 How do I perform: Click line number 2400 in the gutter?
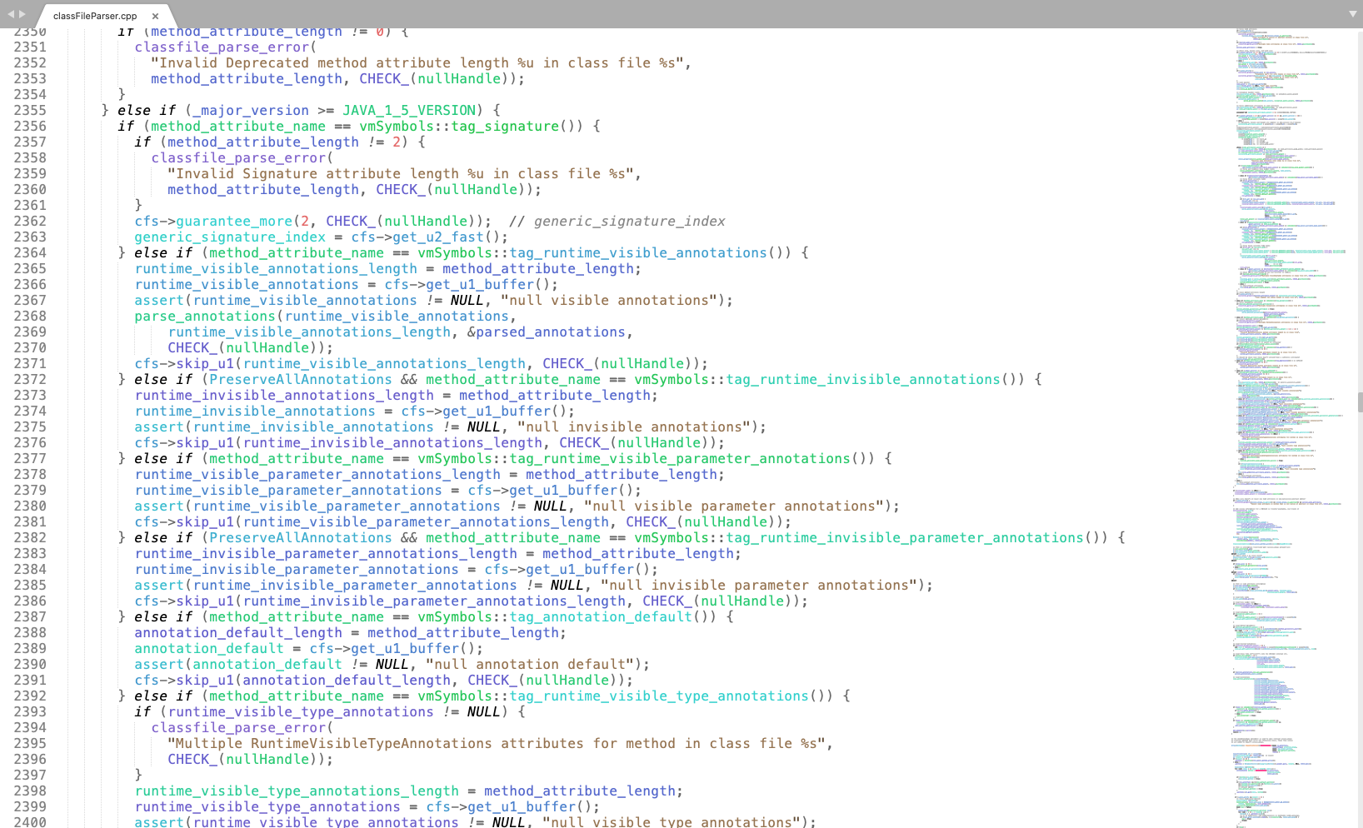[x=32, y=822]
